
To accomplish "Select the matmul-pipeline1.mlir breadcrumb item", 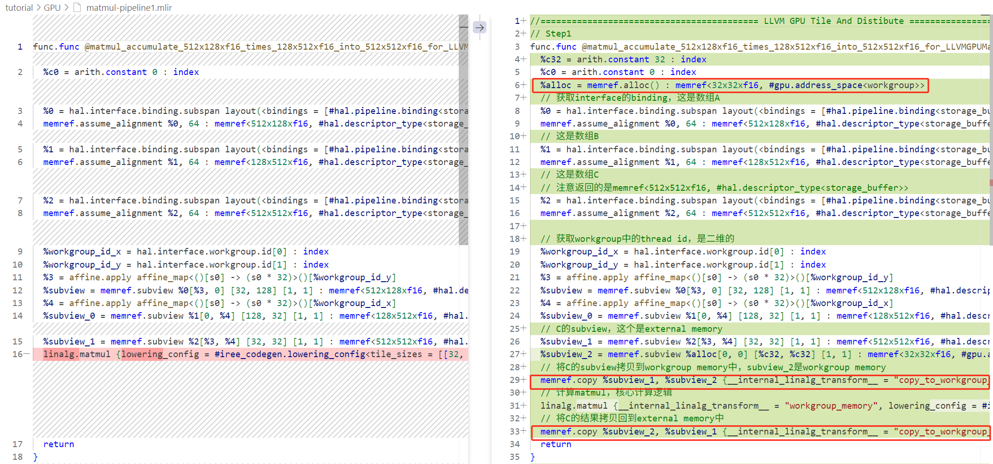I will point(129,7).
